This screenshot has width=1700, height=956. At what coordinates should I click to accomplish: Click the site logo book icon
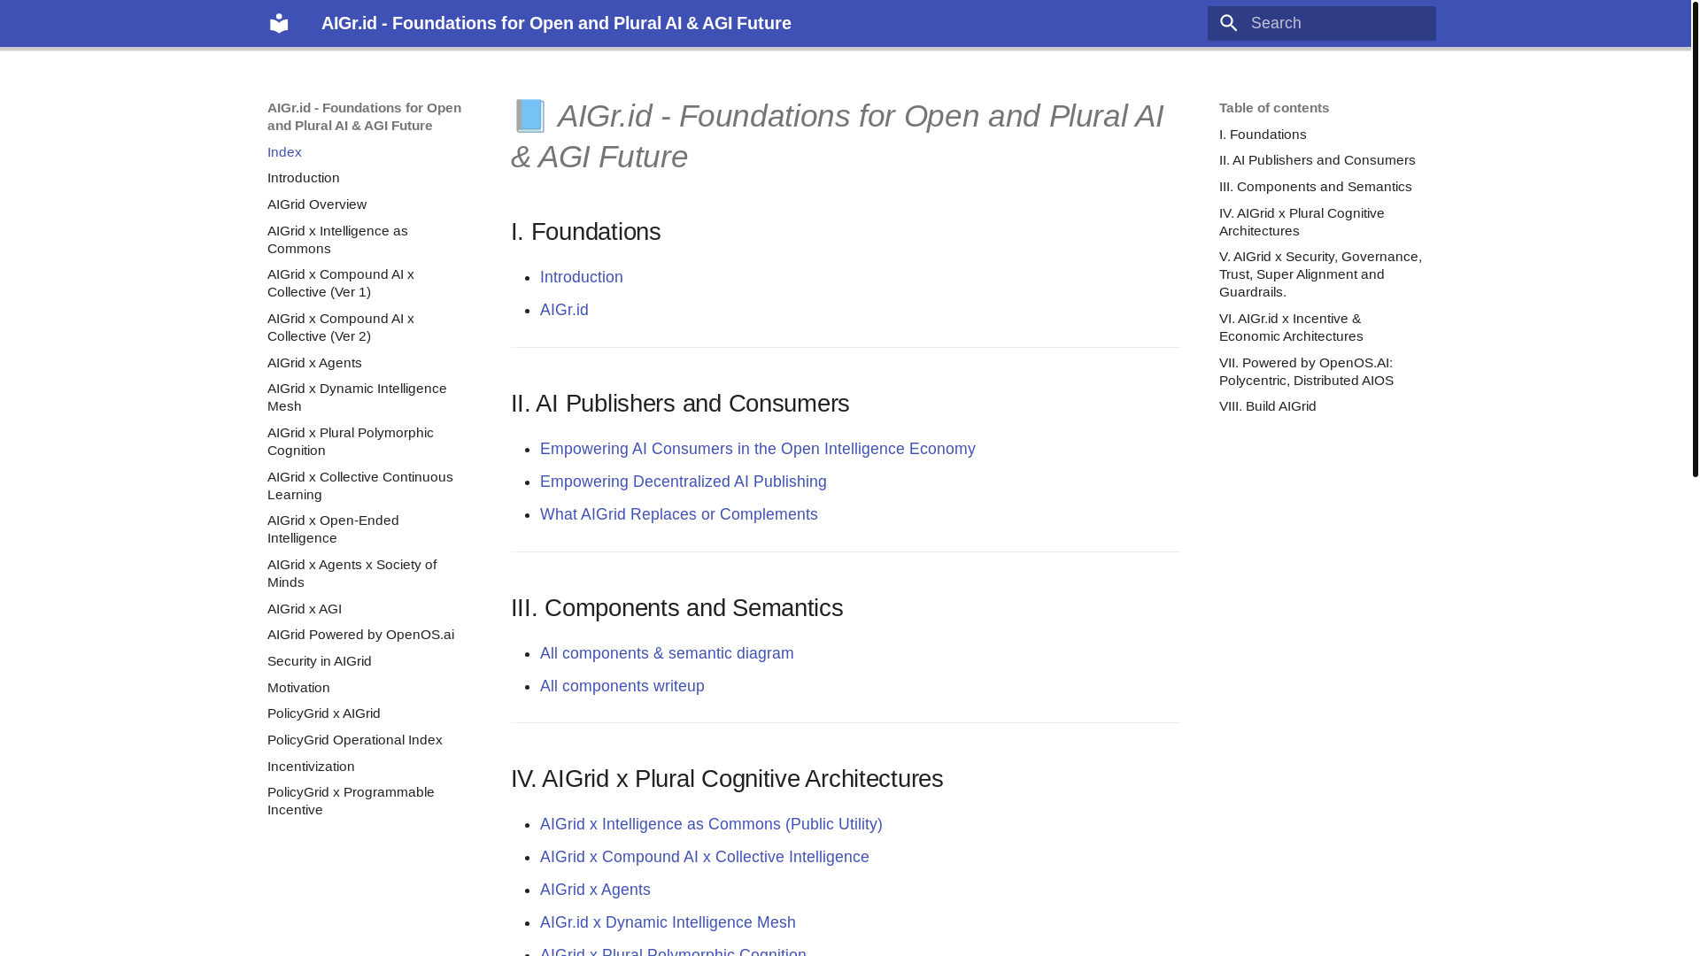pos(279,23)
